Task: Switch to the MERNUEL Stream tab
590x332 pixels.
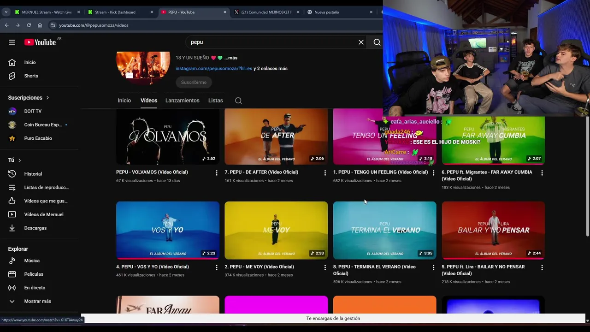Action: (x=47, y=12)
